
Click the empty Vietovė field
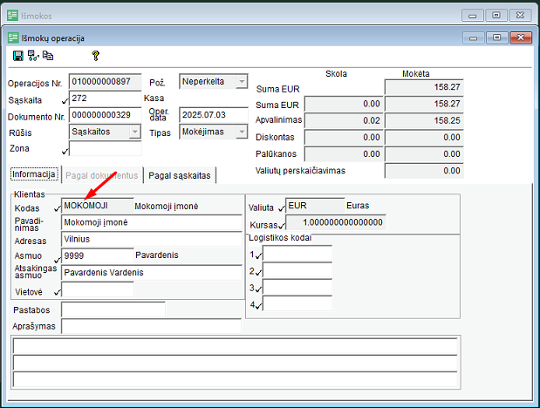point(98,289)
